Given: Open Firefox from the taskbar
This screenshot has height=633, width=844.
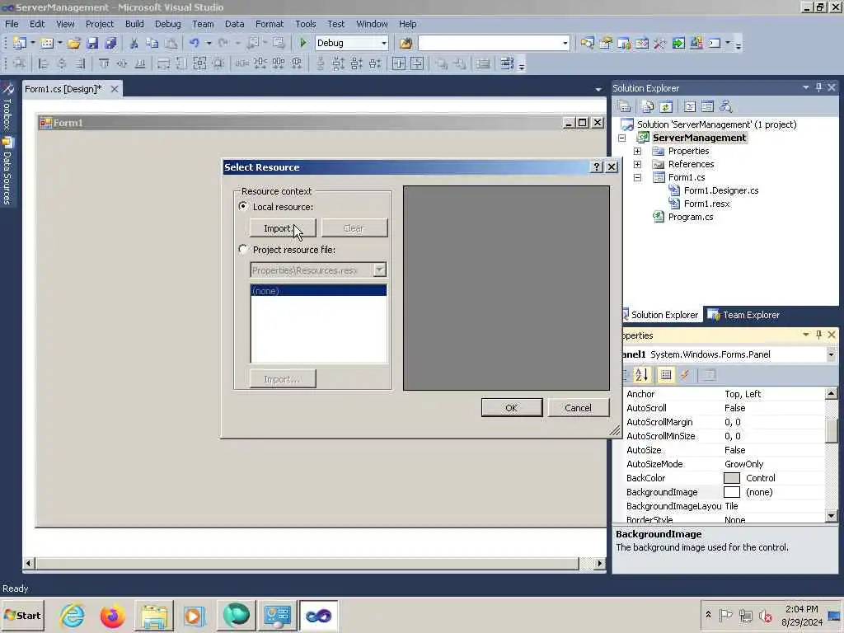Looking at the screenshot, I should 112,616.
